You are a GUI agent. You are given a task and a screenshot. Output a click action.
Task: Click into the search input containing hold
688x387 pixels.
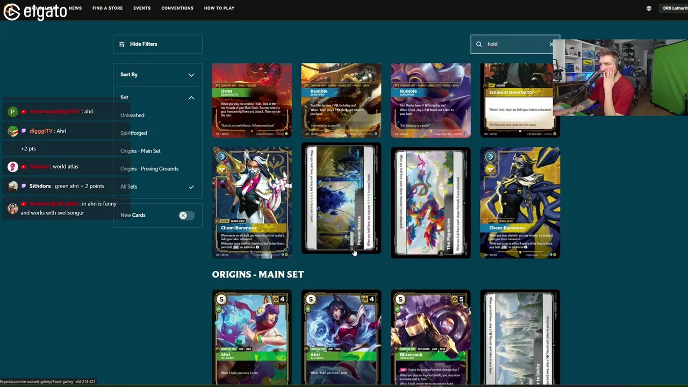point(515,44)
